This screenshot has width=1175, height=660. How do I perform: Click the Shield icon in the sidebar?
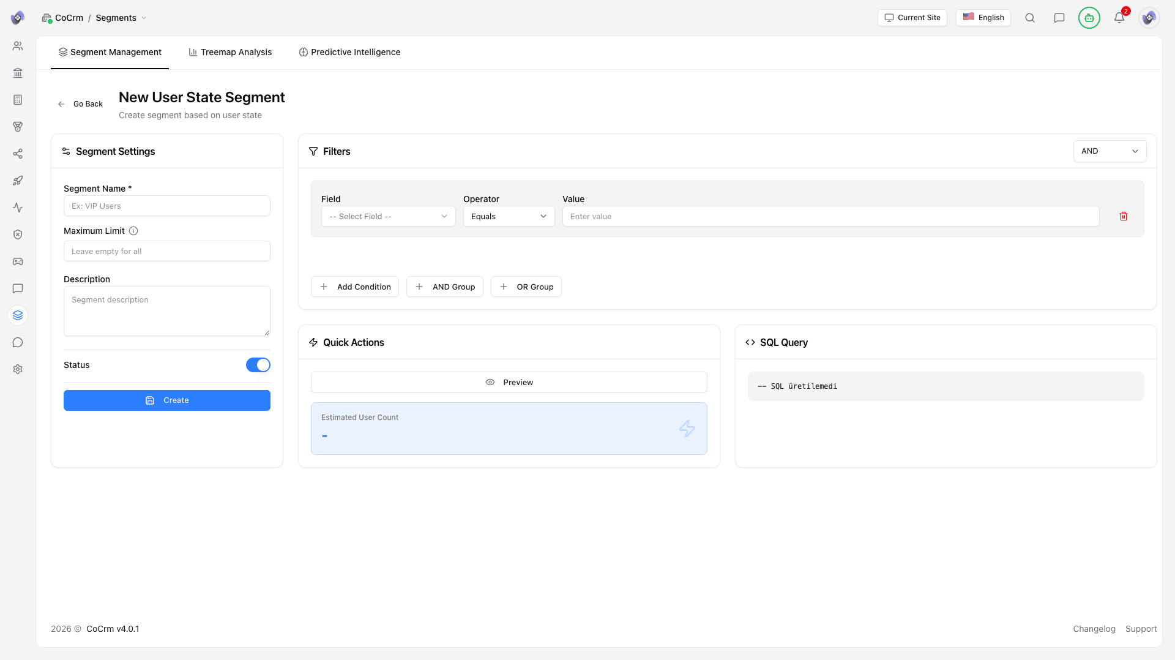tap(18, 234)
